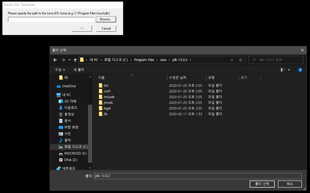Viewport: 310px width, 193px height.
Task: Open view options dropdown arrow
Action: click(x=289, y=70)
